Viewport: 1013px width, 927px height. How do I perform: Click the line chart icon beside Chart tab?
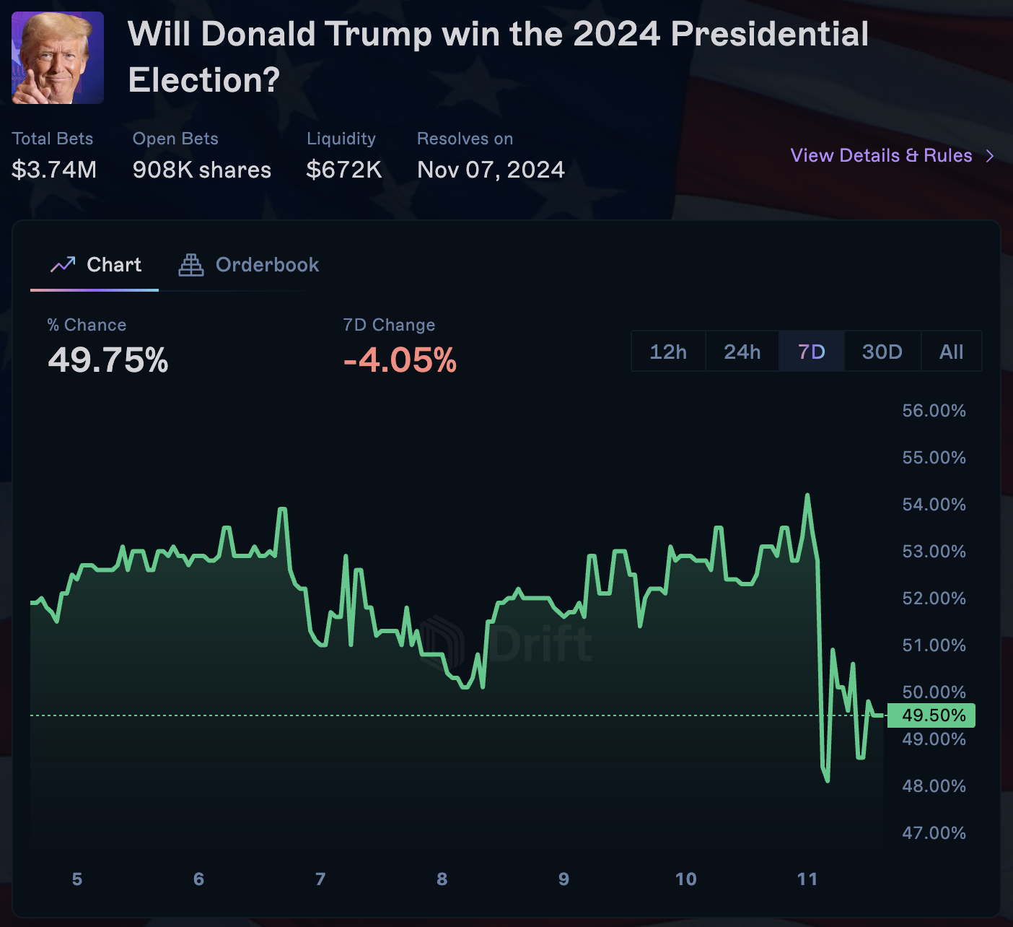[63, 264]
